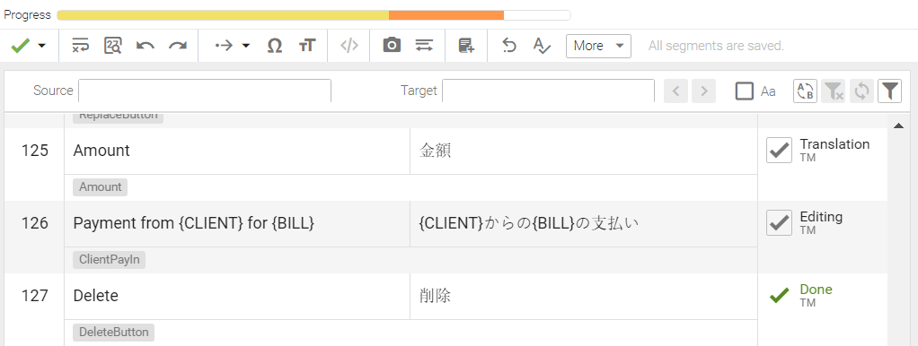Toggle confirmation checkbox for segment 125

[780, 151]
